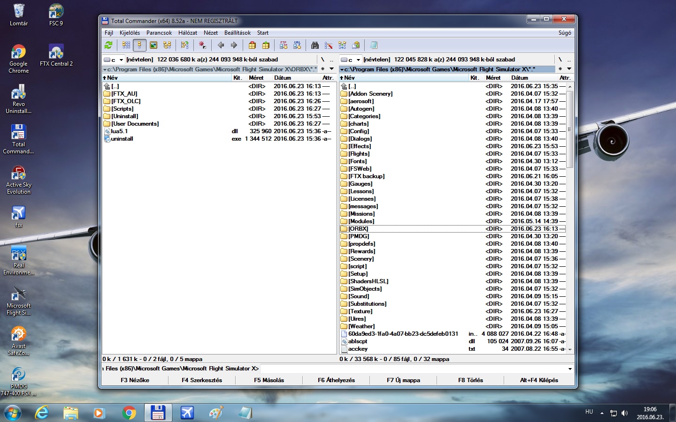Image resolution: width=676 pixels, height=422 pixels.
Task: Show directory tree view icon
Action: pos(167,45)
